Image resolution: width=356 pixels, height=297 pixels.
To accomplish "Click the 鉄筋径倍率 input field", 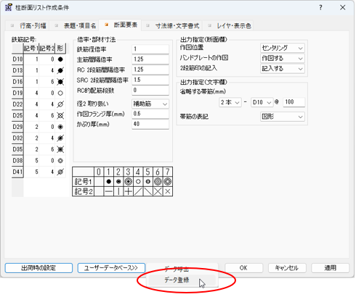I will click(x=150, y=49).
